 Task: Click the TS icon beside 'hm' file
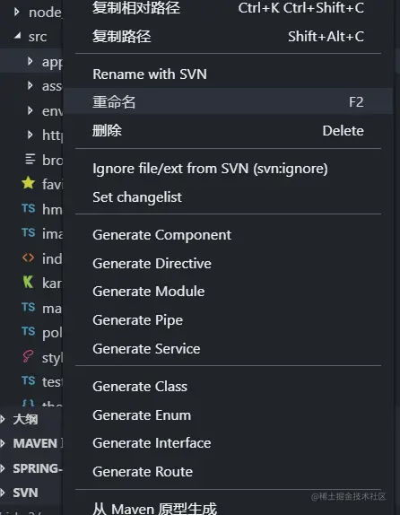29,208
